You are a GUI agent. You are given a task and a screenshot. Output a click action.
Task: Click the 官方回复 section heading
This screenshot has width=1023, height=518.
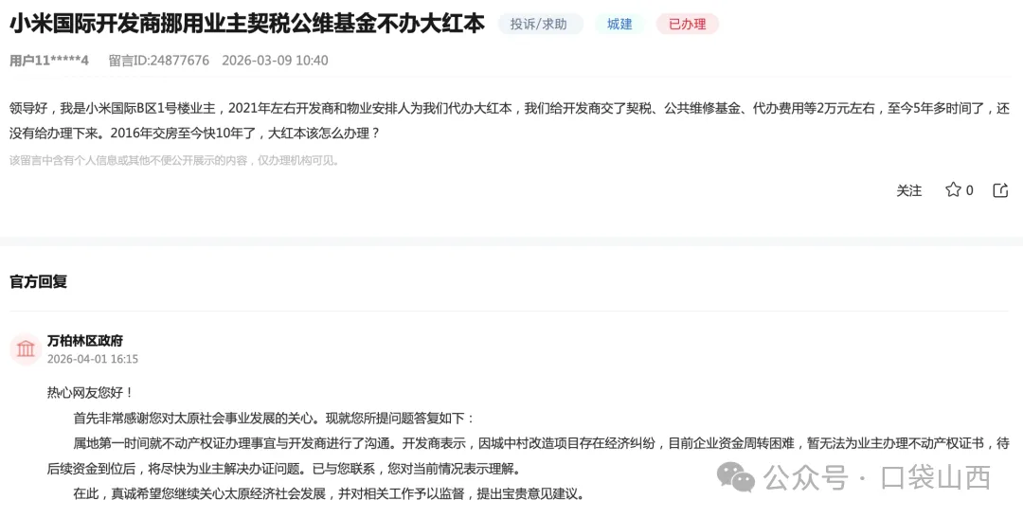pos(39,282)
